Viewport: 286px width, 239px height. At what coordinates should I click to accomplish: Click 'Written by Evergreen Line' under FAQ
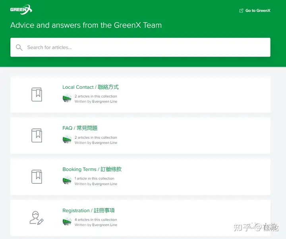(96, 143)
